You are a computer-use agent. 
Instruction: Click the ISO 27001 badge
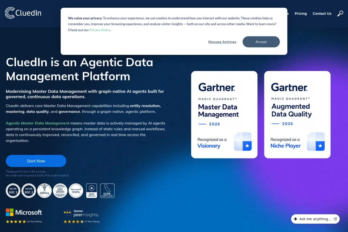[x=60, y=190]
